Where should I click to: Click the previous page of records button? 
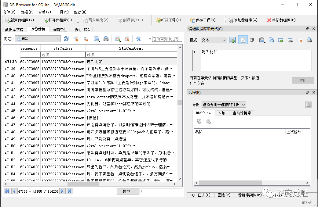coord(14,191)
